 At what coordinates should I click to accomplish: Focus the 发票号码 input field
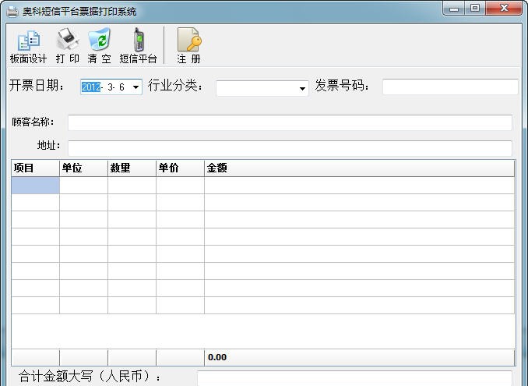point(450,87)
